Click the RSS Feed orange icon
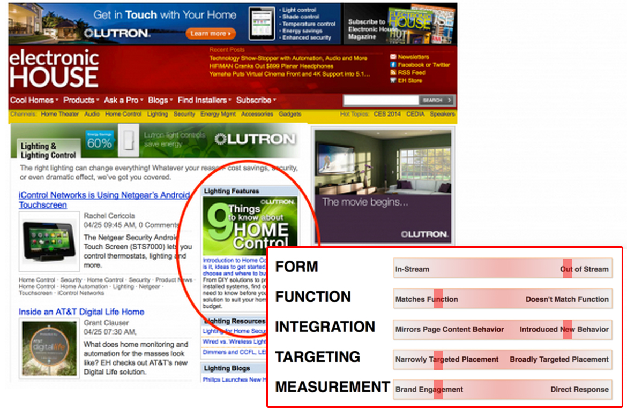Viewport: 627px width, 410px height. pos(393,73)
